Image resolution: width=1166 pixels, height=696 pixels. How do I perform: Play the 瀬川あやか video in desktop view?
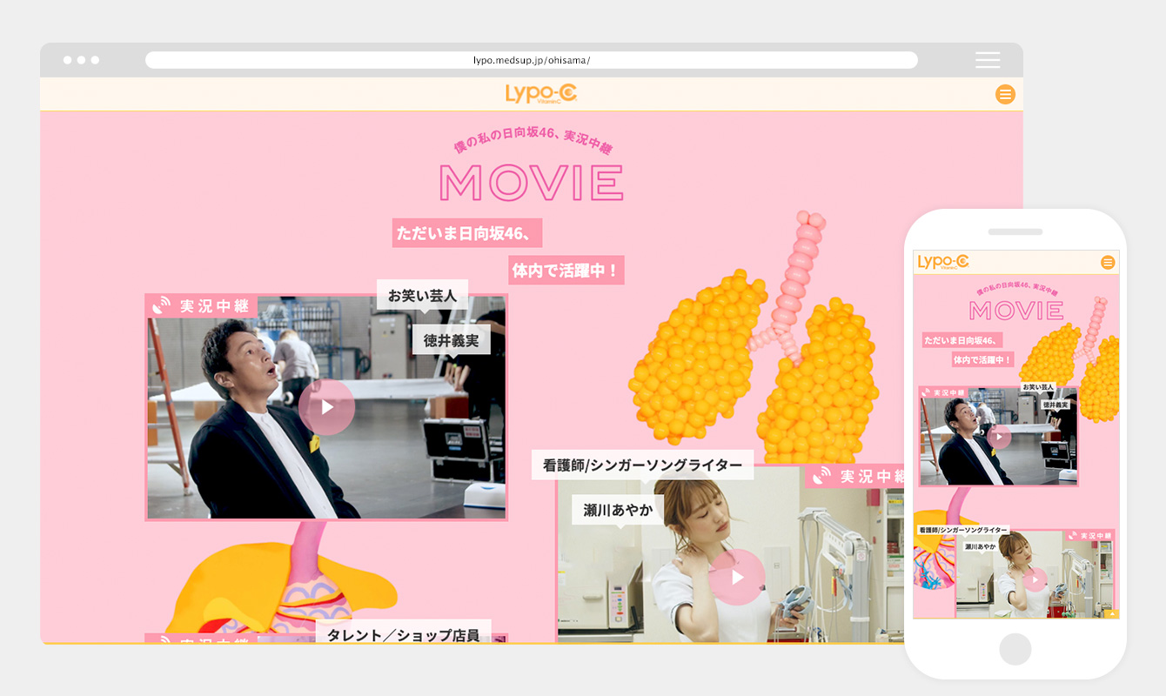click(x=737, y=577)
